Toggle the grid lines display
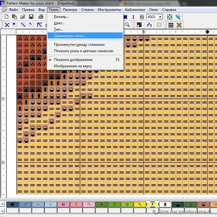217x217 pixels. point(171,25)
